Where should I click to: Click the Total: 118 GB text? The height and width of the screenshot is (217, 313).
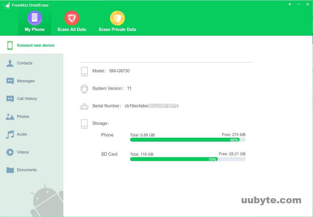coord(142,154)
